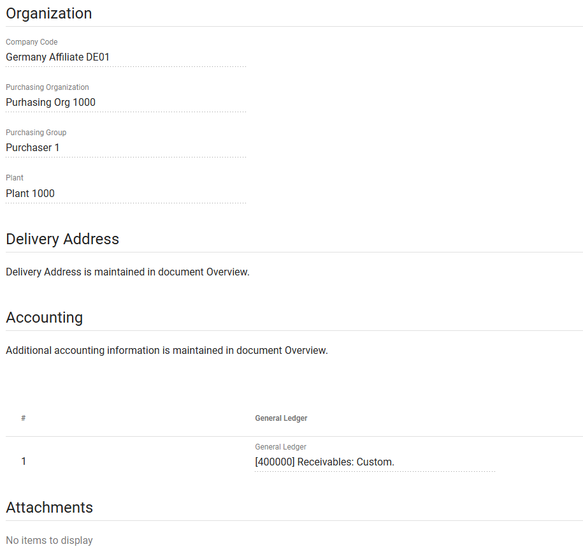Image resolution: width=583 pixels, height=556 pixels.
Task: Click the Purchasing Group field Purchaser 1
Action: [126, 148]
